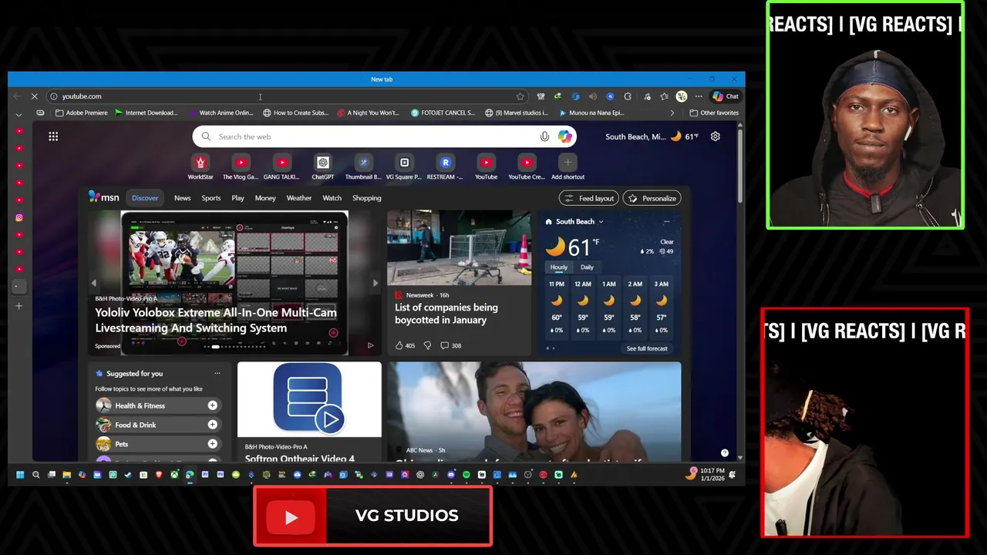Switch to the Instagram vertical tab
Image resolution: width=987 pixels, height=555 pixels.
pyautogui.click(x=19, y=217)
